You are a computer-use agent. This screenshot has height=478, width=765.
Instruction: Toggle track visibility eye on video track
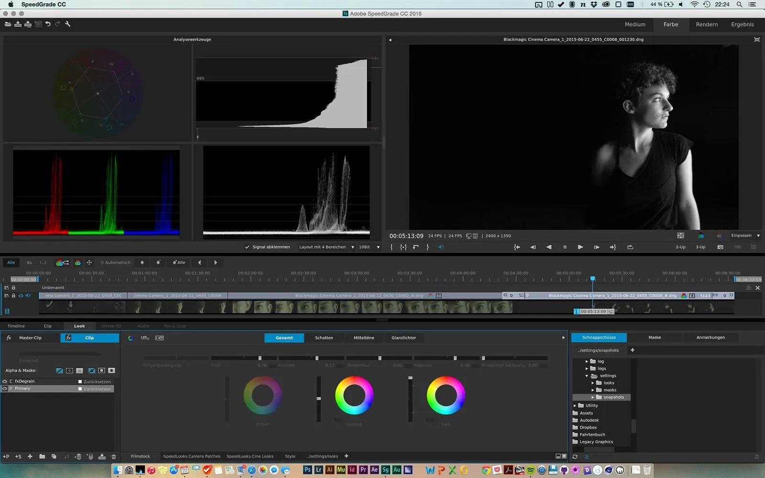(21, 296)
